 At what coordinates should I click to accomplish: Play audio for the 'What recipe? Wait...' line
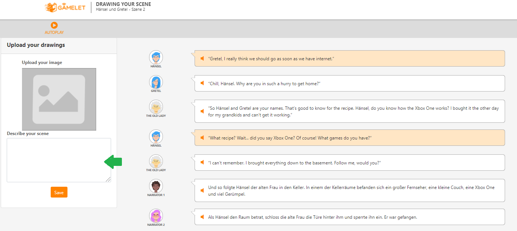coord(202,138)
